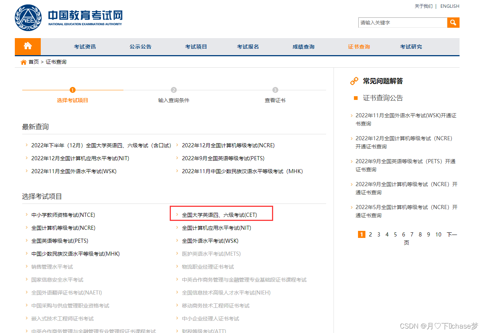This screenshot has width=484, height=333.
Task: Select 全国计算机等级考试(NCRE) exam item
Action: (63, 228)
